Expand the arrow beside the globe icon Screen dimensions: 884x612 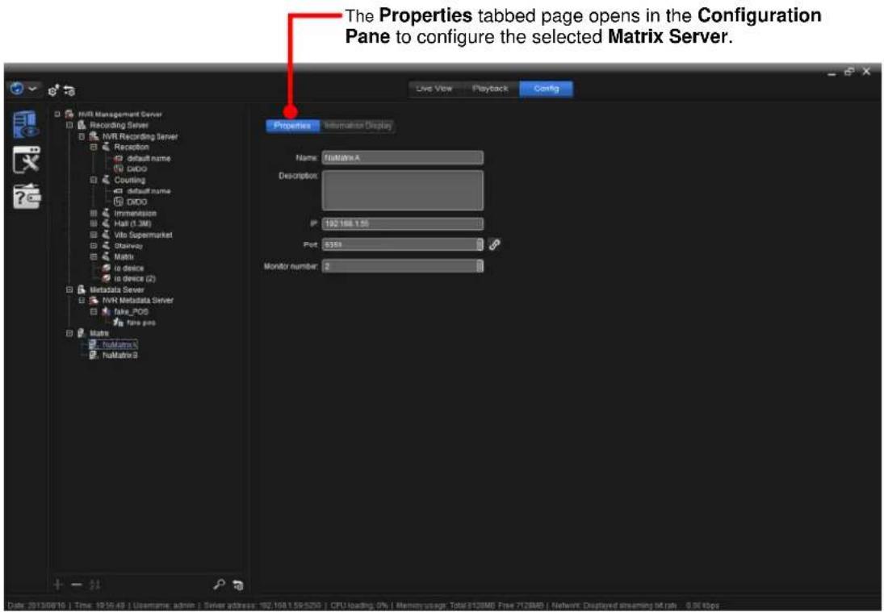(33, 89)
